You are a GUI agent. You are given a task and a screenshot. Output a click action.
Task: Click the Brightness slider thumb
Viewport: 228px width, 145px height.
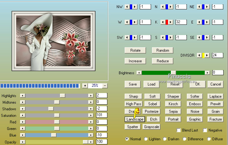[x=173, y=73]
